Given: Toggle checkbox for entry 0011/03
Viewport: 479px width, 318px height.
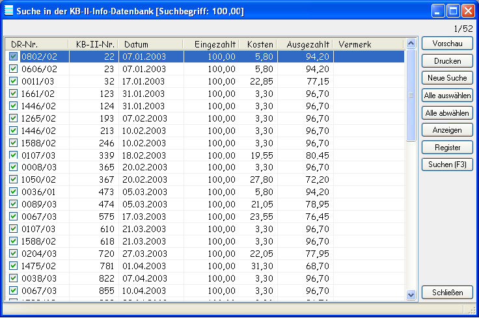Looking at the screenshot, I should 14,81.
